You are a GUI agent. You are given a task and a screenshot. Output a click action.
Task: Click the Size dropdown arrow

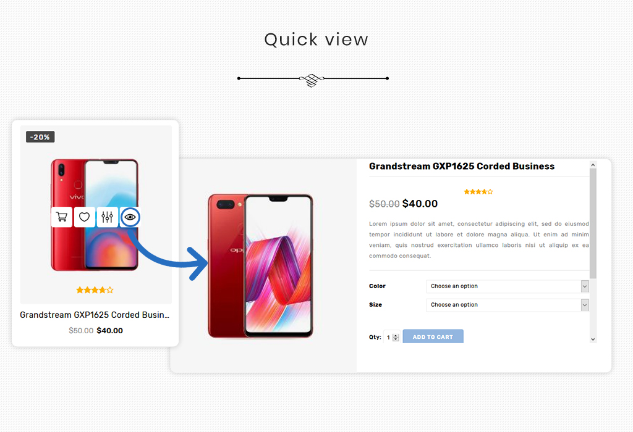click(585, 305)
